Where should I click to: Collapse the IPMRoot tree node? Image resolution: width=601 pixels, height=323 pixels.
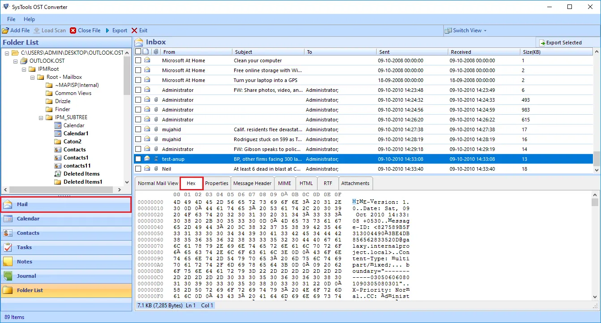coord(24,69)
